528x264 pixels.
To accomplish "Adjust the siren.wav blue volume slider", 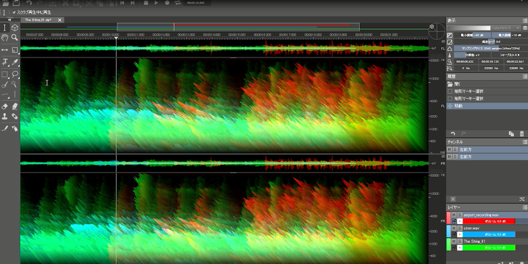I will point(489,234).
